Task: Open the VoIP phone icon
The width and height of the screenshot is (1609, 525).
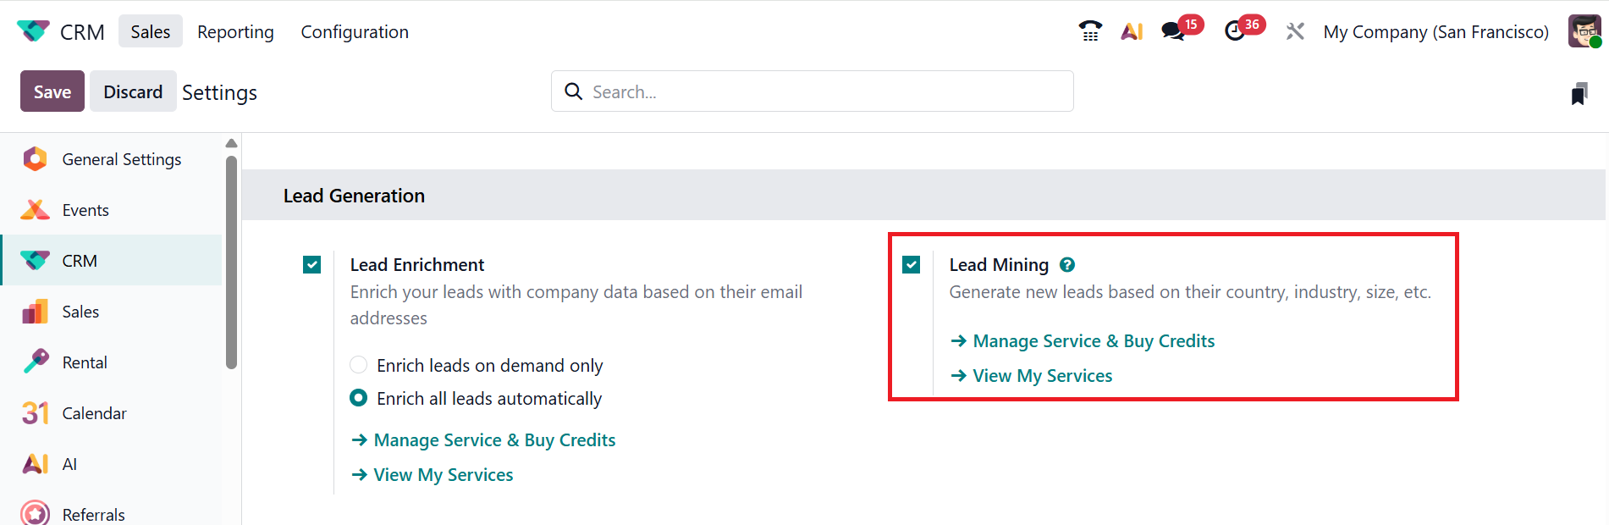Action: pos(1090,31)
